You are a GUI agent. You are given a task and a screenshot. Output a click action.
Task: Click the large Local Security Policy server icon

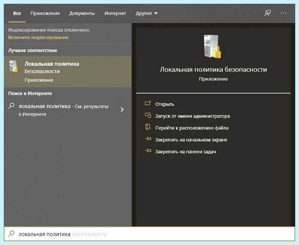click(x=213, y=47)
